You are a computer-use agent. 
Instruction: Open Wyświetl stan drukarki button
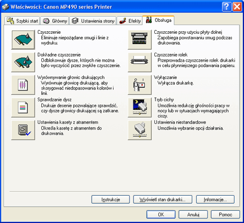pos(163,200)
